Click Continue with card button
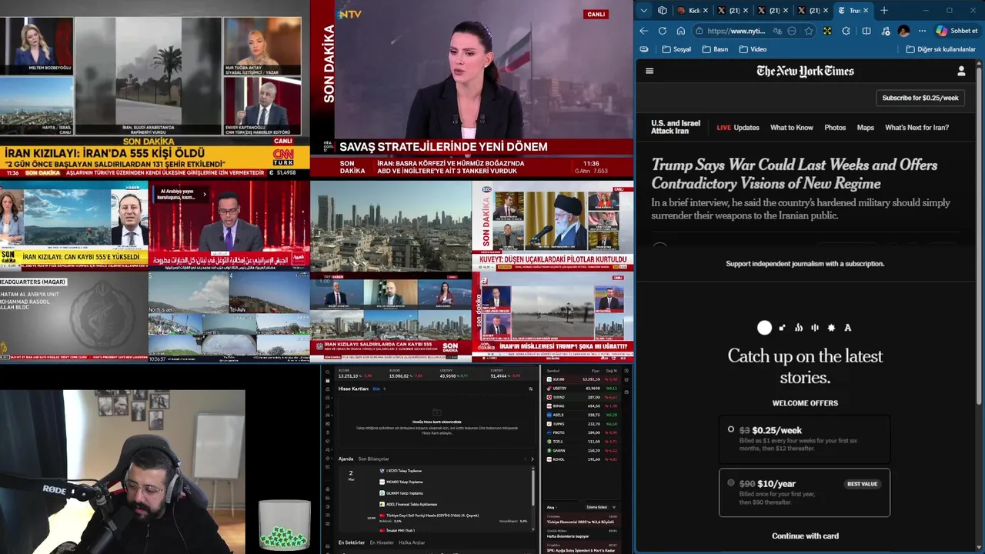The width and height of the screenshot is (985, 554). pyautogui.click(x=805, y=536)
